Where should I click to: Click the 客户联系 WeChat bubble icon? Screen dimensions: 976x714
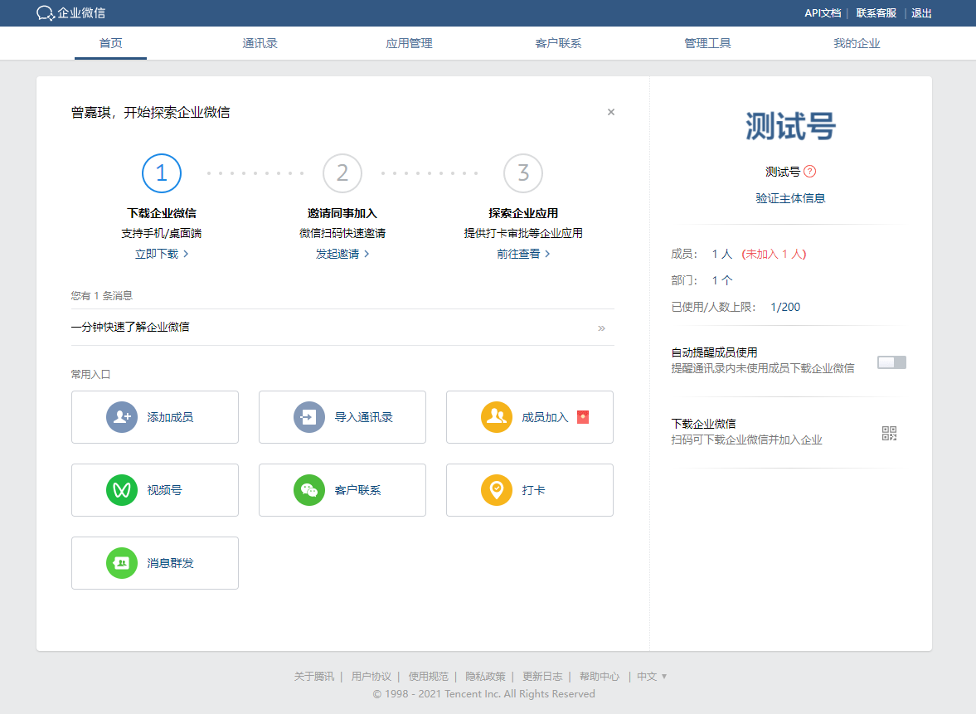coord(309,490)
